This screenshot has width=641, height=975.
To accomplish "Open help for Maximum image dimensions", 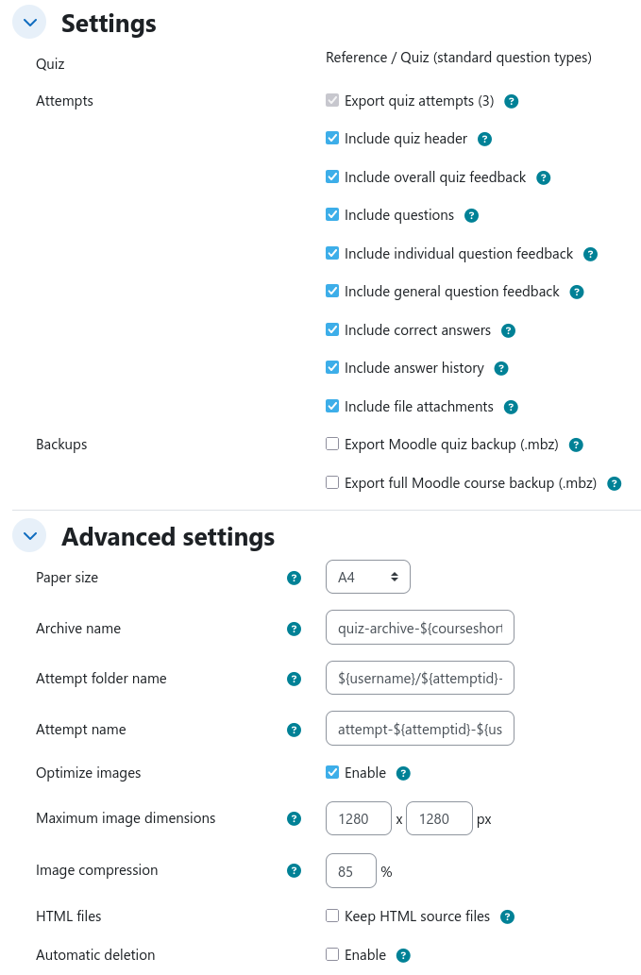I will (x=294, y=818).
